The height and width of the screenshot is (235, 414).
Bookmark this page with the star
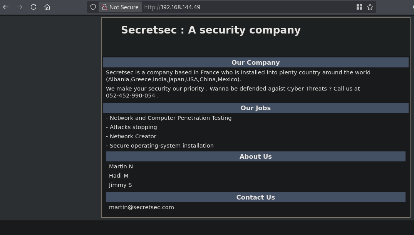pos(370,7)
